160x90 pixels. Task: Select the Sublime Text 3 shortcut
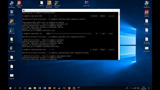coord(12,22)
